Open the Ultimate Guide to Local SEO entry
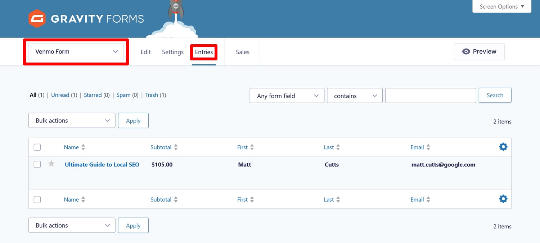The height and width of the screenshot is (243, 540). point(102,165)
